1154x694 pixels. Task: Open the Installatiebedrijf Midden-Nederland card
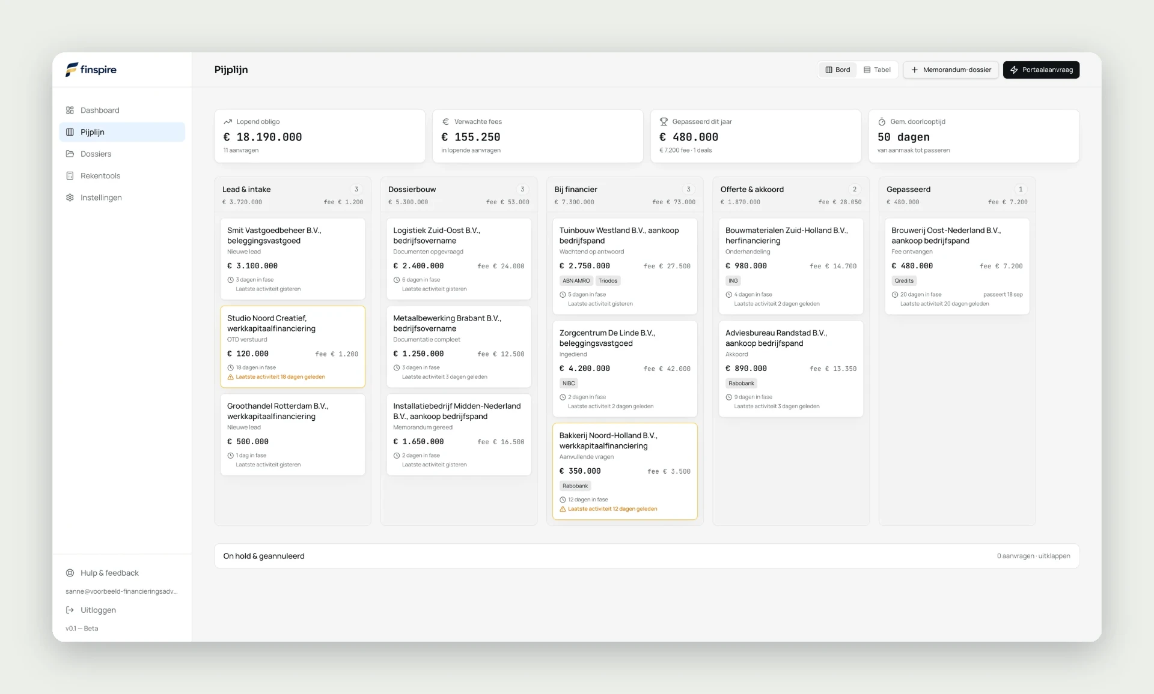[459, 435]
